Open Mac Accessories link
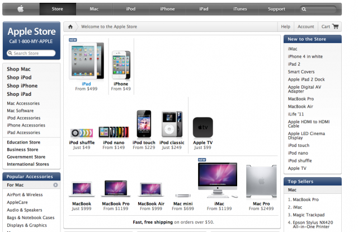358x232 pixels. coord(23,104)
